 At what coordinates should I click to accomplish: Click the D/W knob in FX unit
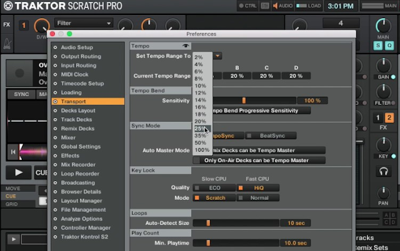42,26
